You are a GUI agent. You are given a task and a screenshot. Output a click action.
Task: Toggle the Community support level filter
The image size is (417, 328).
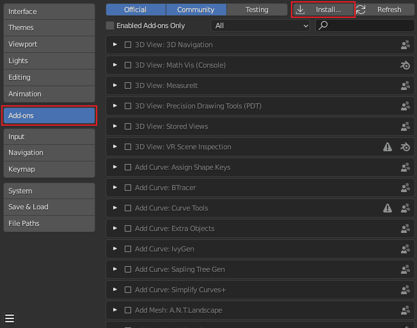pyautogui.click(x=196, y=10)
